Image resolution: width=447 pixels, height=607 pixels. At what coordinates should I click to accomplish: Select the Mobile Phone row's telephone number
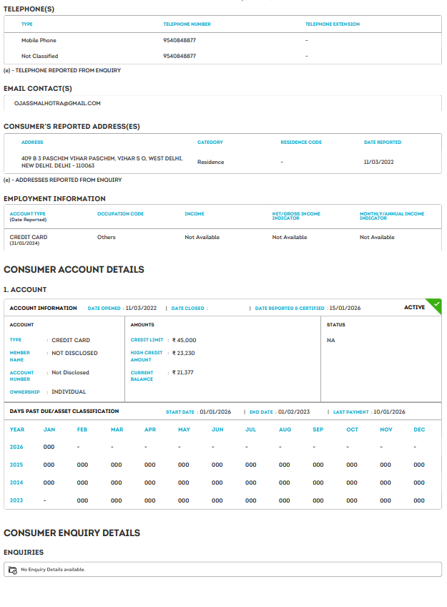[x=180, y=40]
